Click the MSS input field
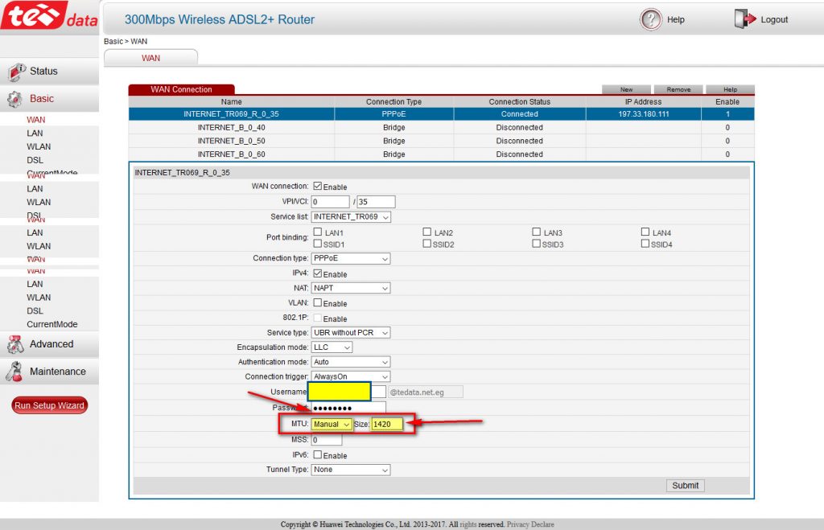 (327, 440)
